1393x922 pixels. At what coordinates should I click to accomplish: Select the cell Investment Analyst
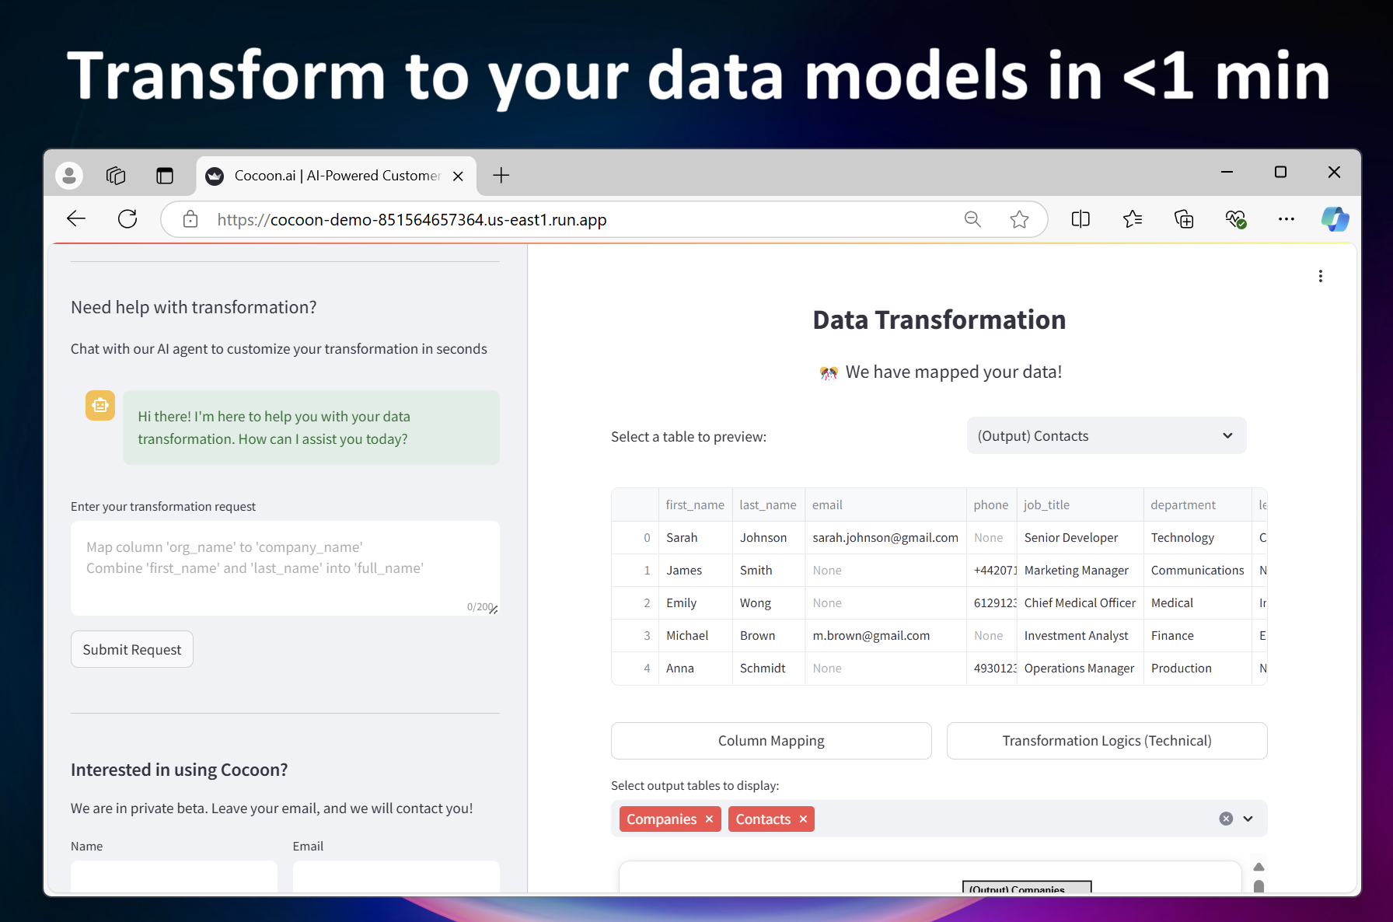(1080, 635)
